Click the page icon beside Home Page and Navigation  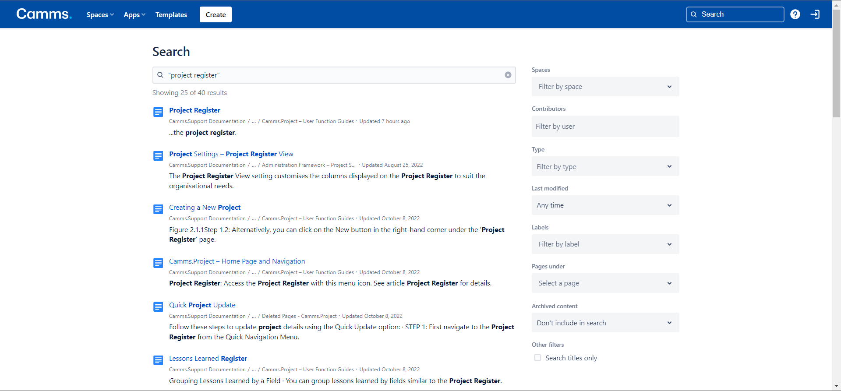(158, 263)
